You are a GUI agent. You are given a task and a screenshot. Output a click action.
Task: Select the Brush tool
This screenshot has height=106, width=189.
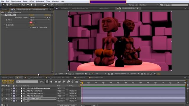click(x=40, y=5)
